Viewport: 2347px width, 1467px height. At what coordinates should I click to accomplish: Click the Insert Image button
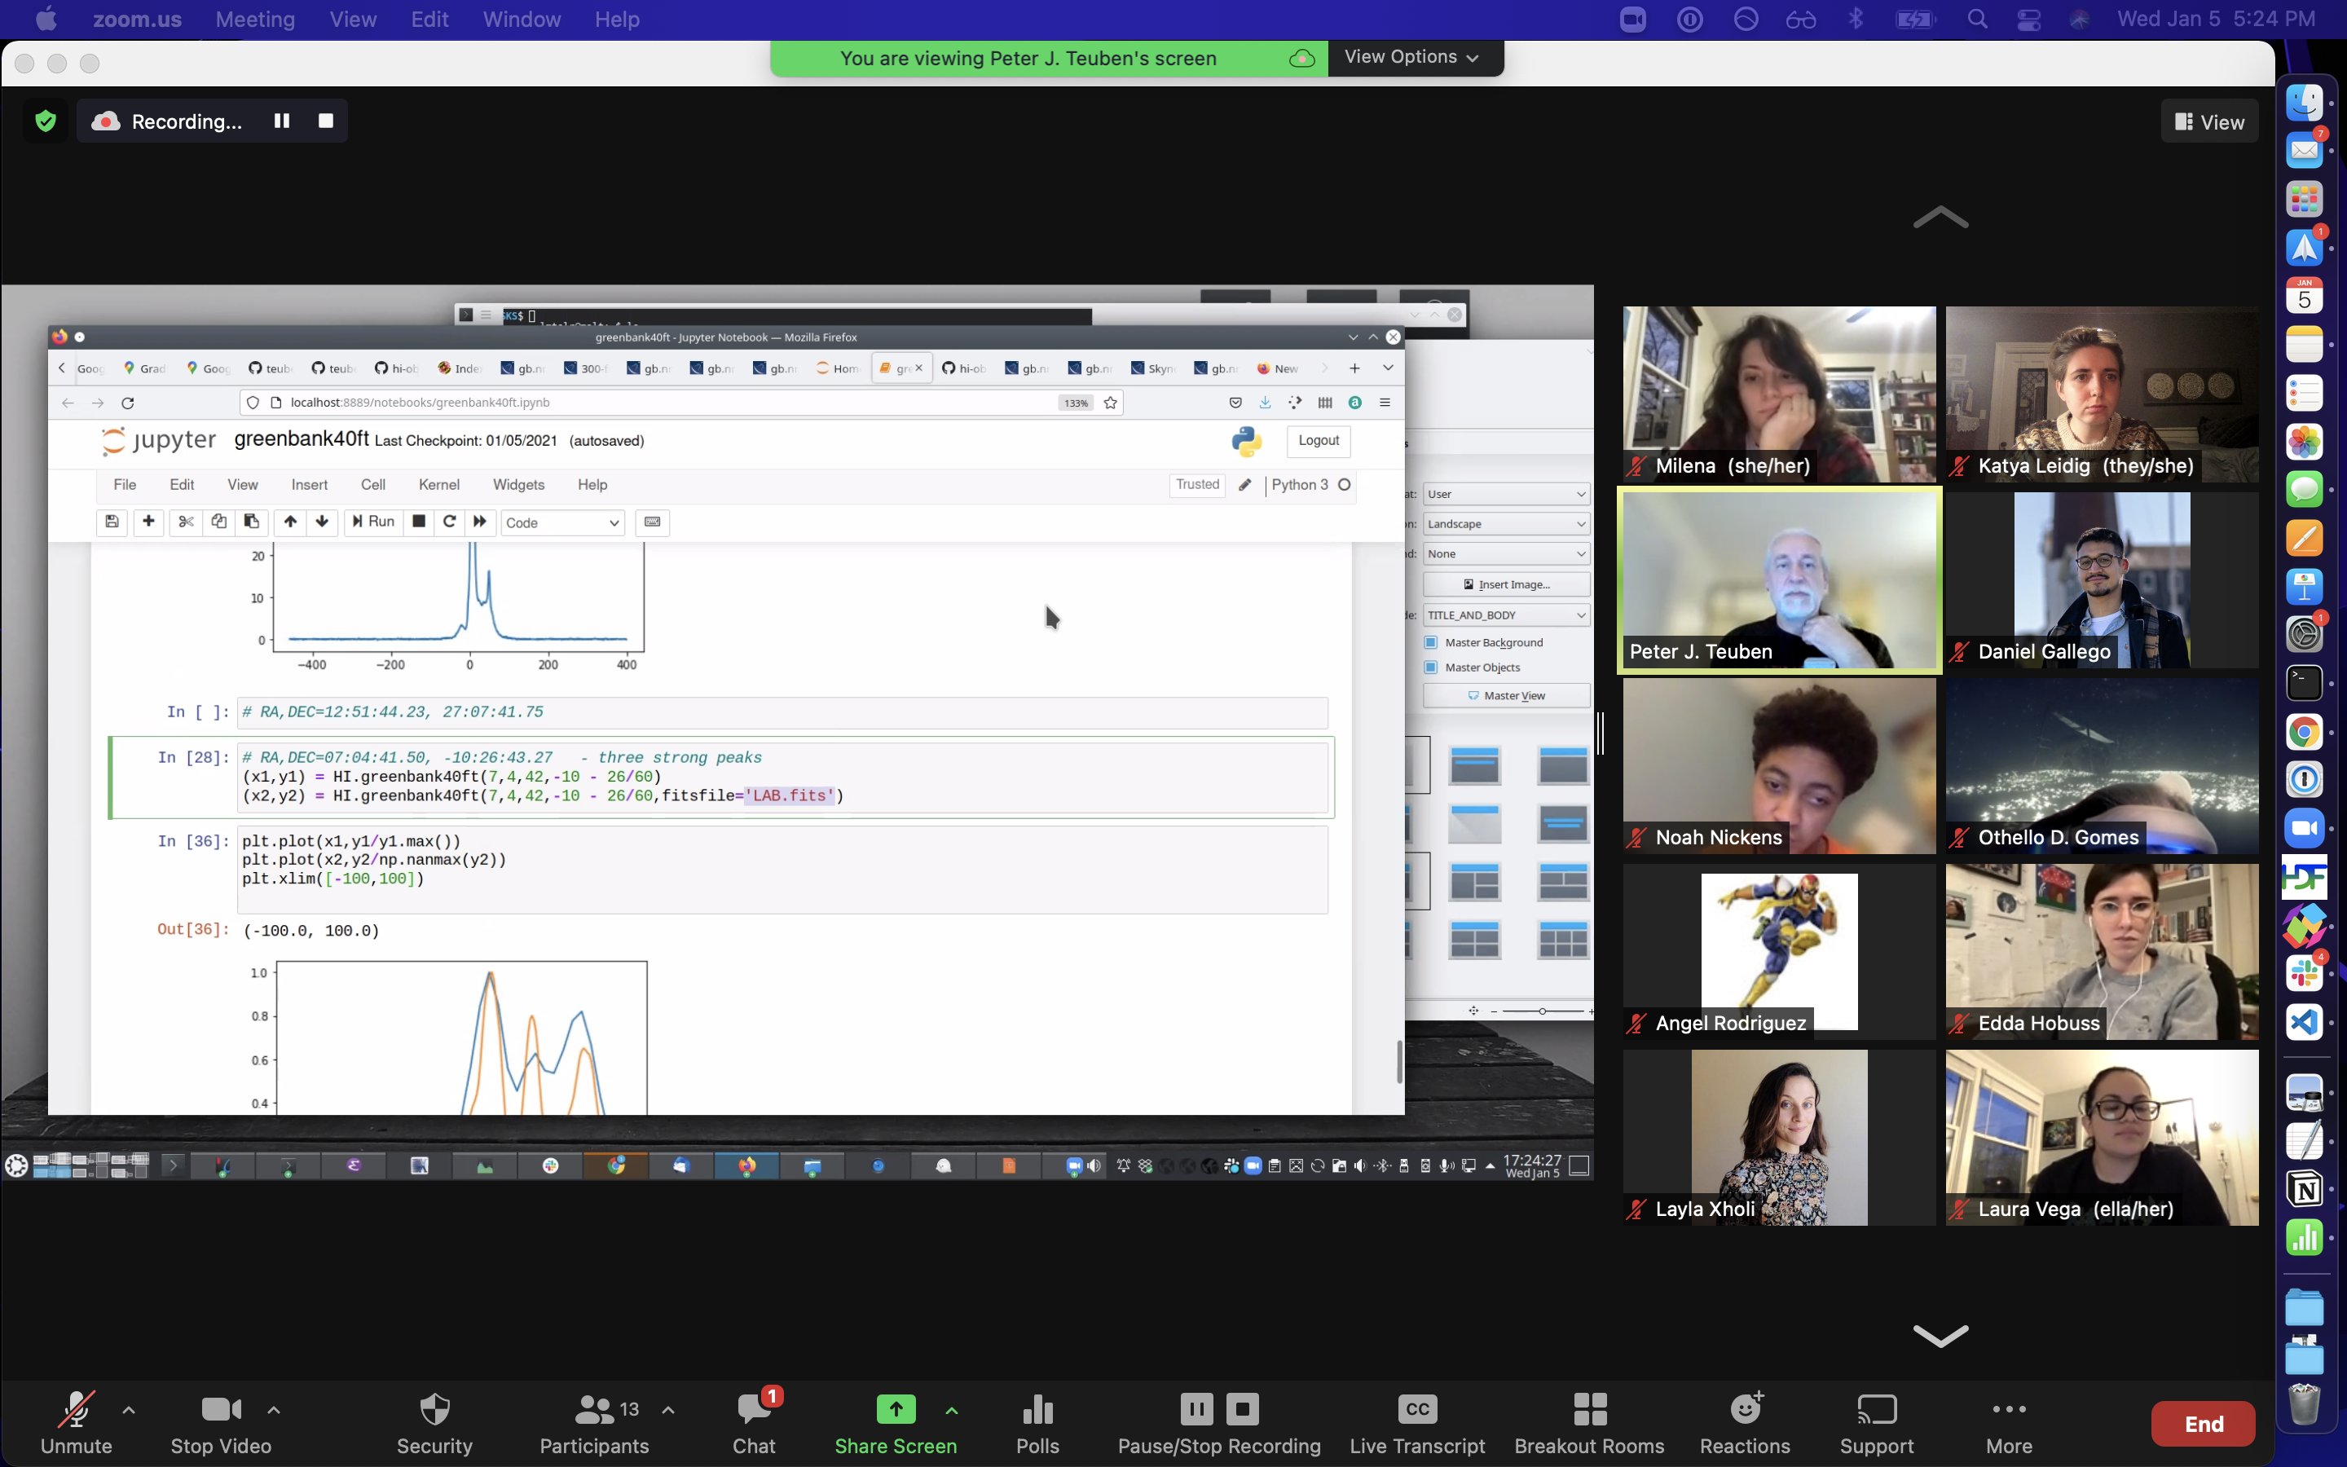(x=1506, y=584)
